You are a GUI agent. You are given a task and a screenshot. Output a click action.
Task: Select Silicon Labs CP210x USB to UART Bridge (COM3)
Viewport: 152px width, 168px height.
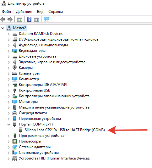[x=65, y=130]
